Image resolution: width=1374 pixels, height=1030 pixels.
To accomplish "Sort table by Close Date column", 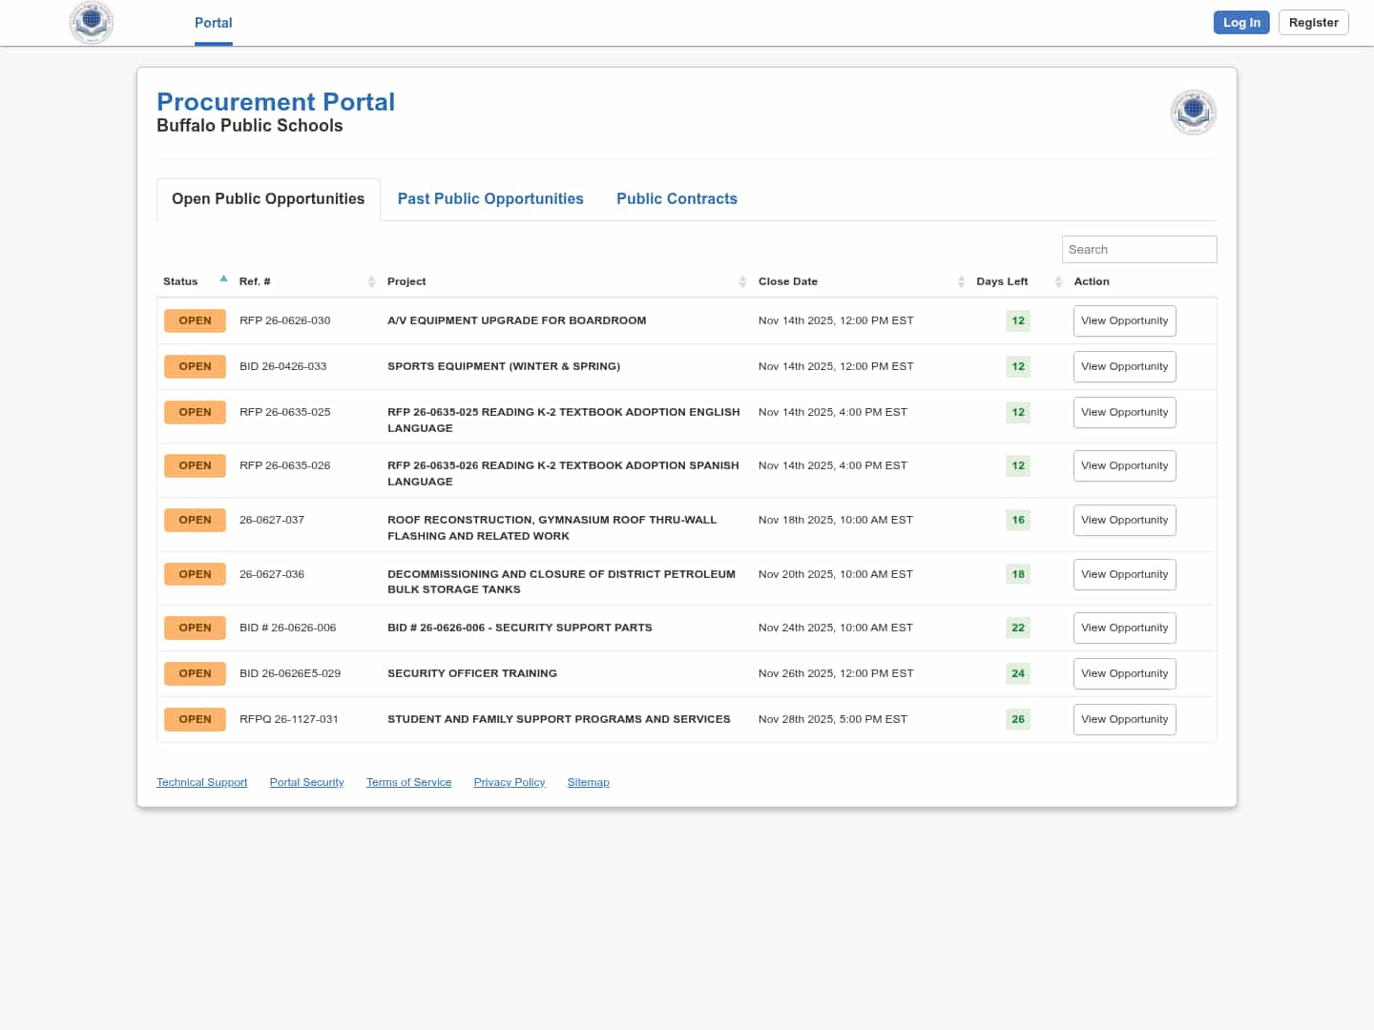I will pyautogui.click(x=961, y=281).
